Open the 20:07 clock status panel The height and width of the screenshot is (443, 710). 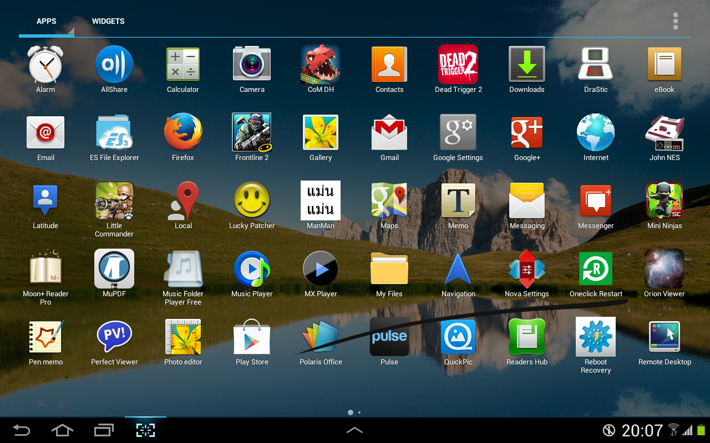tap(642, 430)
